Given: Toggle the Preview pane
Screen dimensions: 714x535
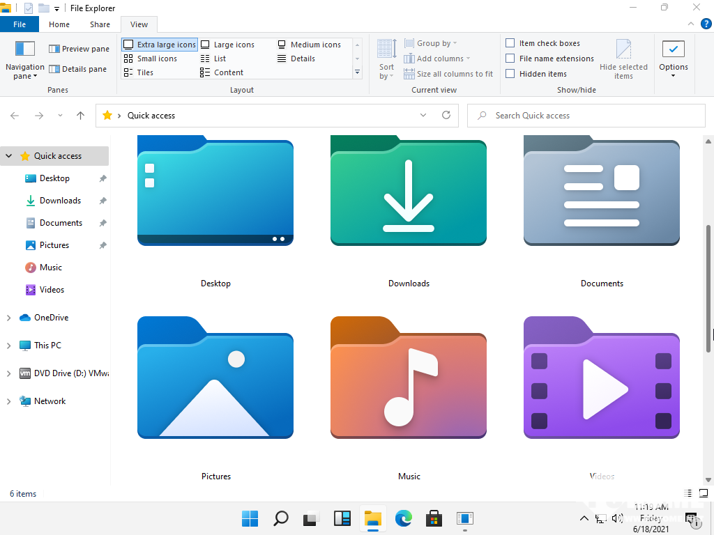Looking at the screenshot, I should pyautogui.click(x=79, y=49).
